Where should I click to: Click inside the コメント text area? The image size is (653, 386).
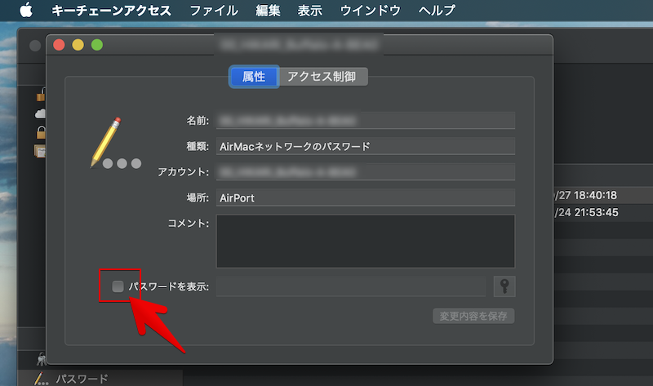[x=365, y=241]
